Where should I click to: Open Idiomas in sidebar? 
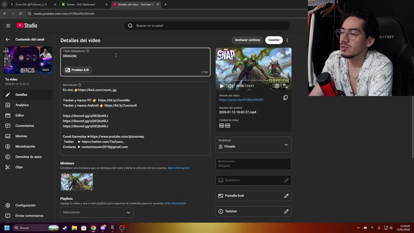[27, 136]
